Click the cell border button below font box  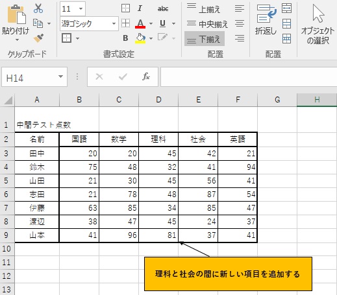tap(66, 38)
